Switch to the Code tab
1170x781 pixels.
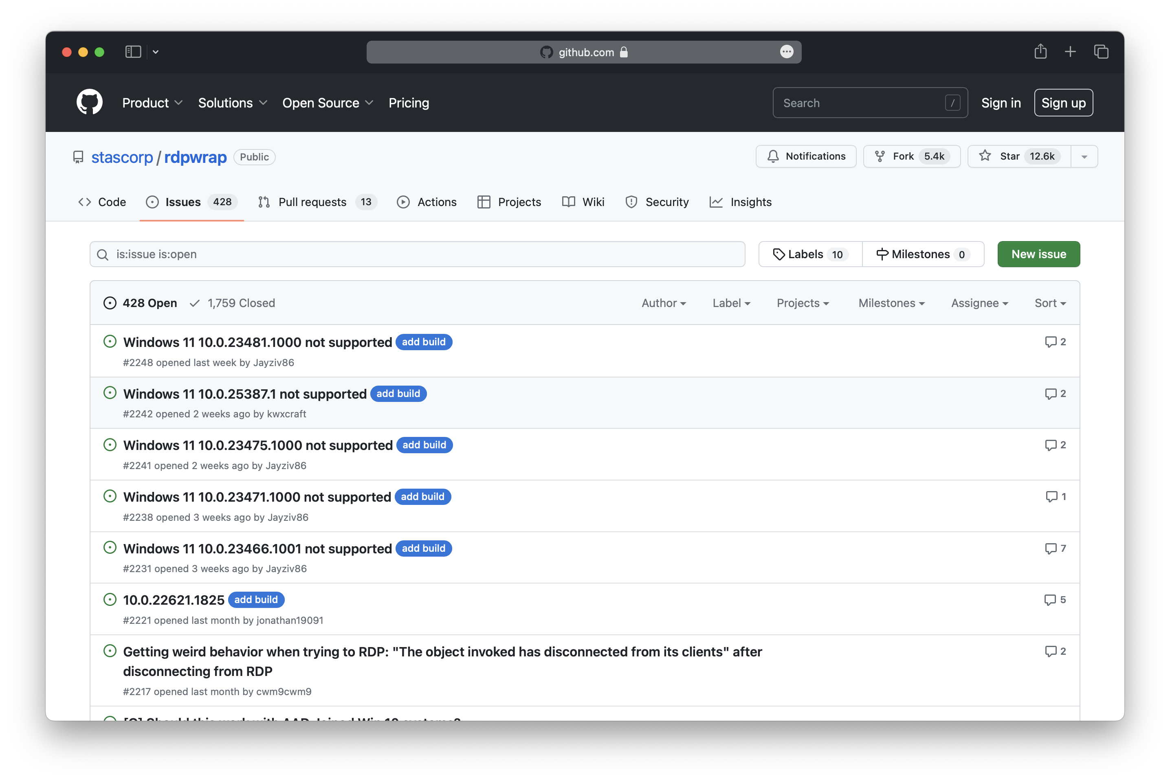tap(102, 202)
